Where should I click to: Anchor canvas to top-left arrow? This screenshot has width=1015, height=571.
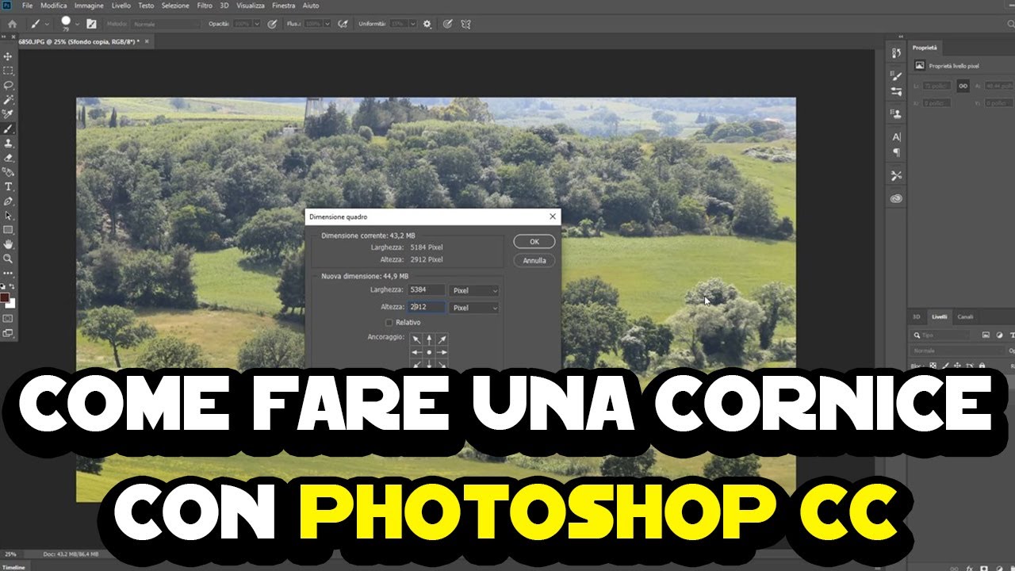click(416, 339)
